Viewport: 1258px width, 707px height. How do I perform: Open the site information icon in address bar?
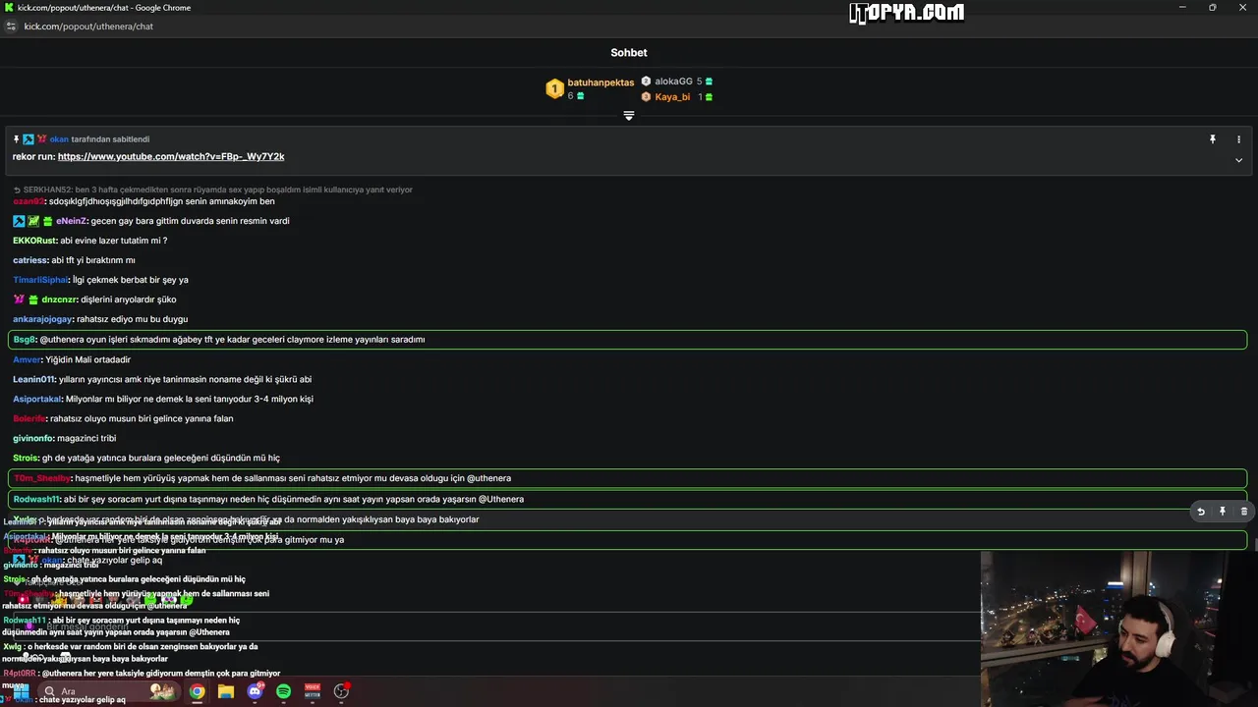pyautogui.click(x=12, y=27)
